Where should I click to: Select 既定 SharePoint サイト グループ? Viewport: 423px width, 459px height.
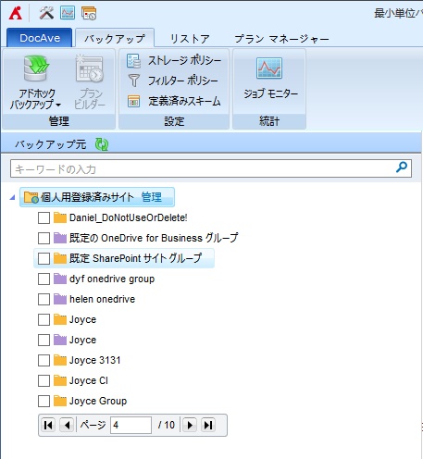[136, 258]
